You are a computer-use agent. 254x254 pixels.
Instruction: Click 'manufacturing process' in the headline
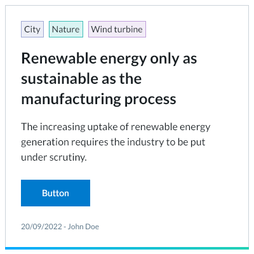(x=98, y=99)
